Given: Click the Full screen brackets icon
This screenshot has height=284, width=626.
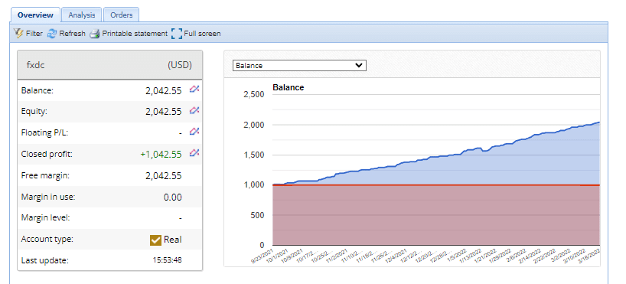Looking at the screenshot, I should pyautogui.click(x=177, y=34).
